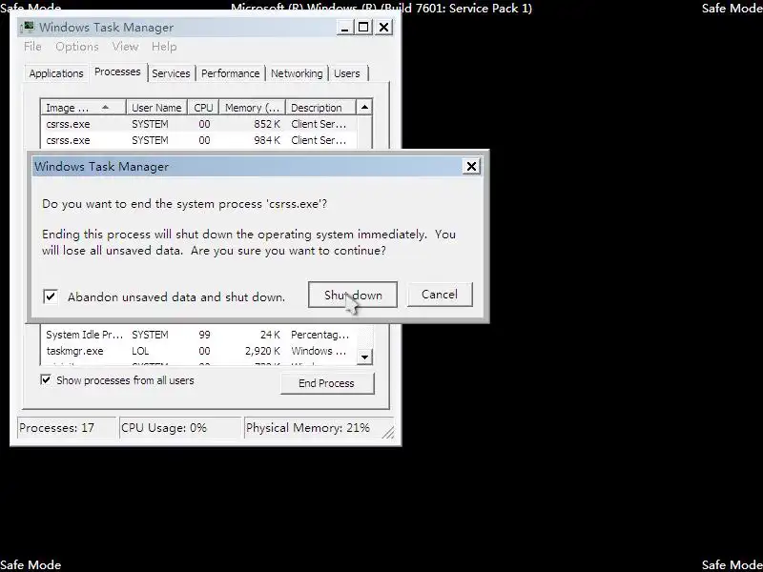763x572 pixels.
Task: Click the Shut down button
Action: click(x=353, y=295)
